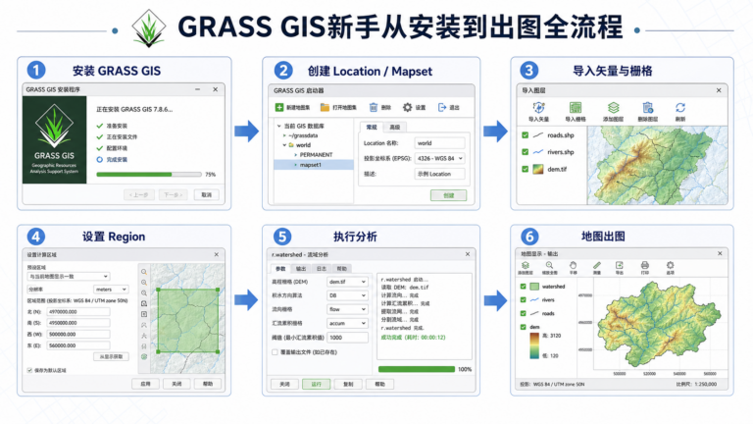Click the Copy (复制) button in r.watershed
Screen dimensions: 753x424
pos(348,384)
